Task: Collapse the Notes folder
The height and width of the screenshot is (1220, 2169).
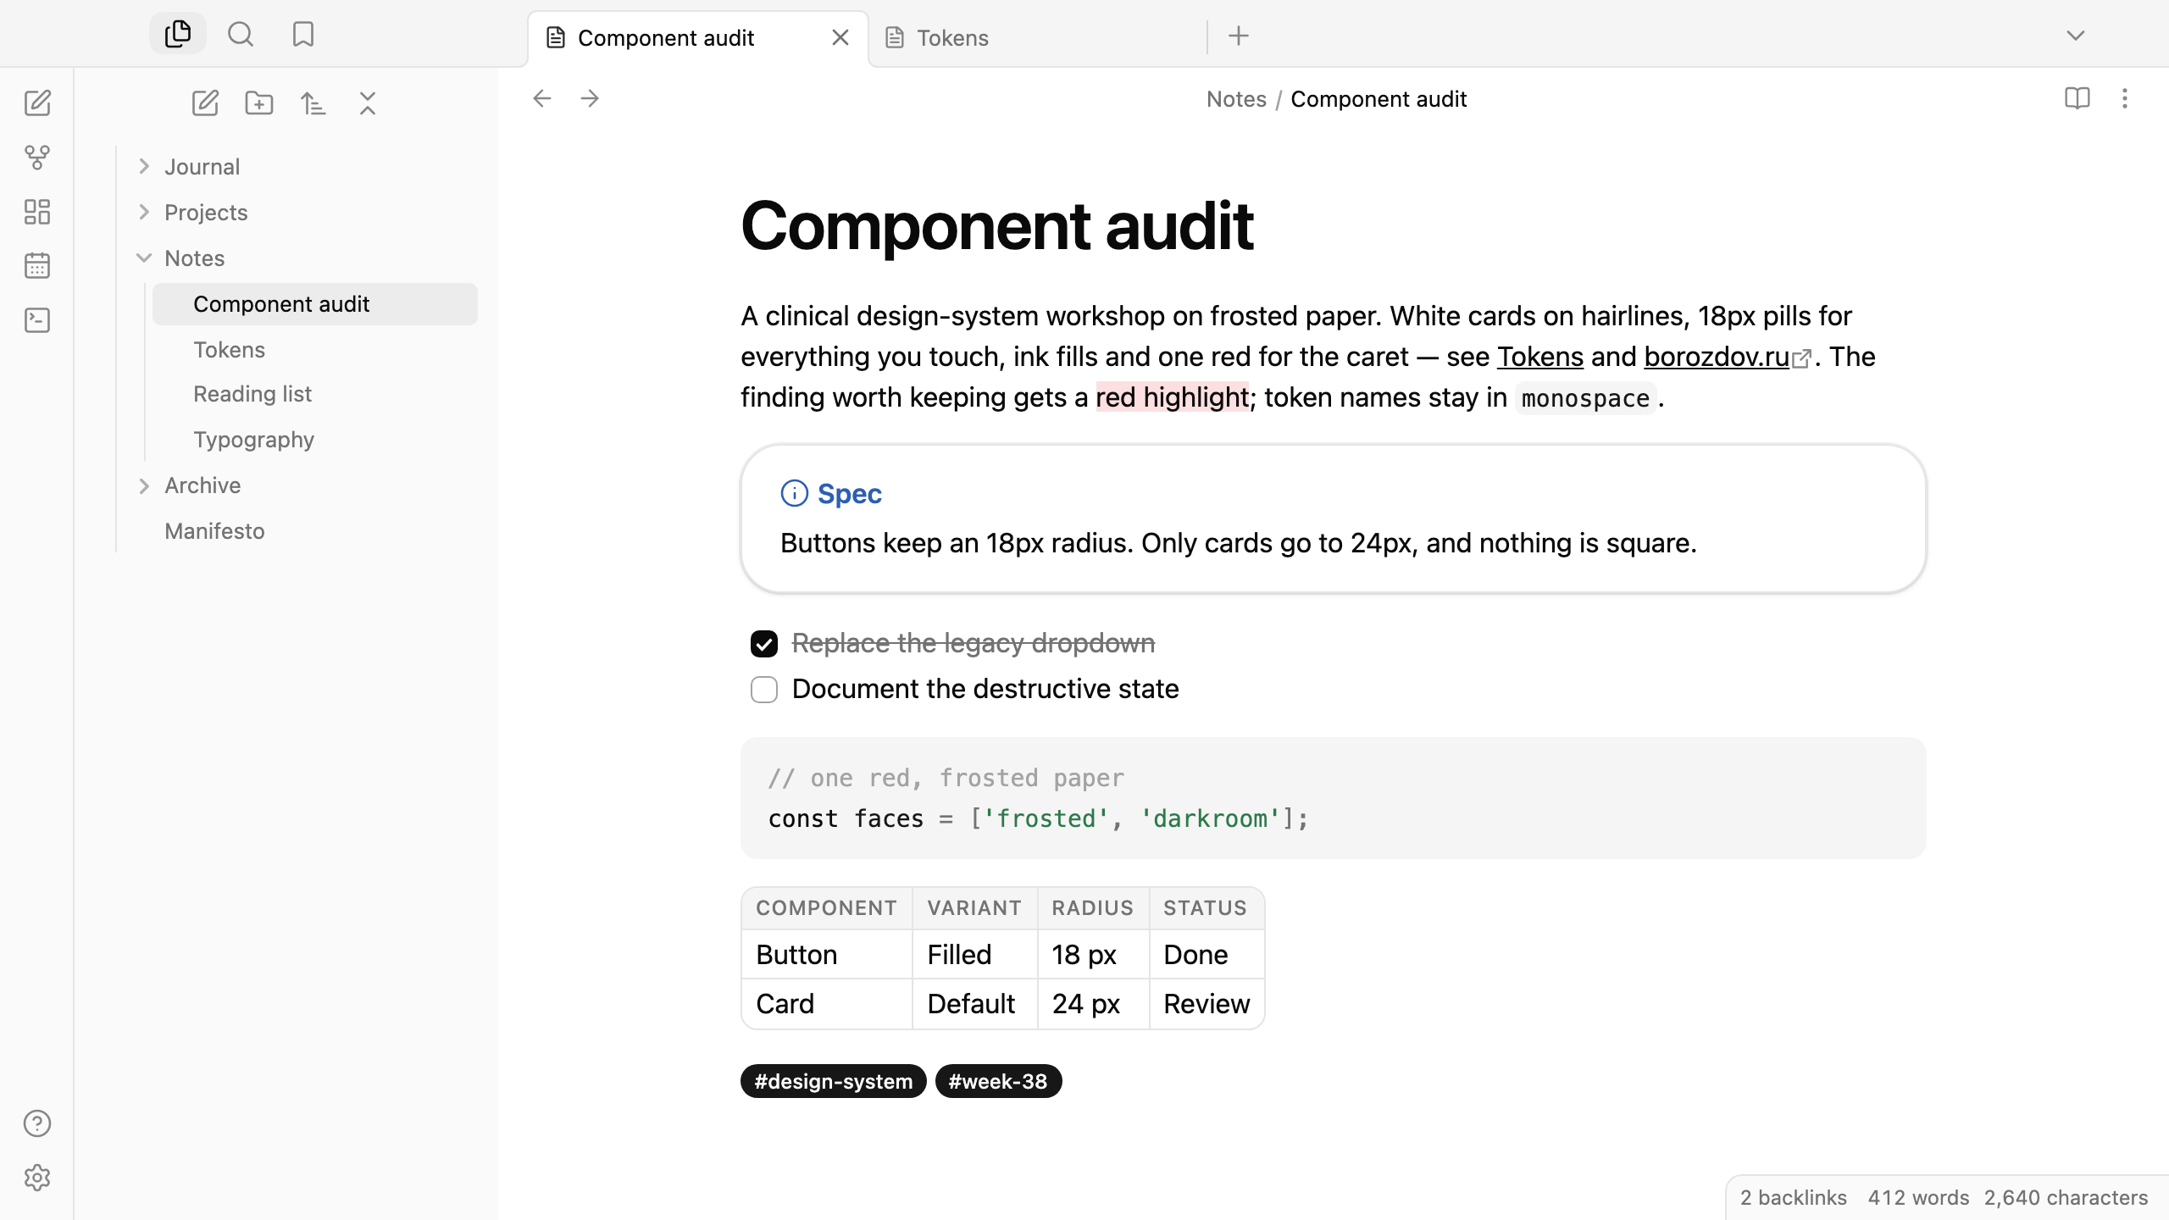Action: pos(144,258)
